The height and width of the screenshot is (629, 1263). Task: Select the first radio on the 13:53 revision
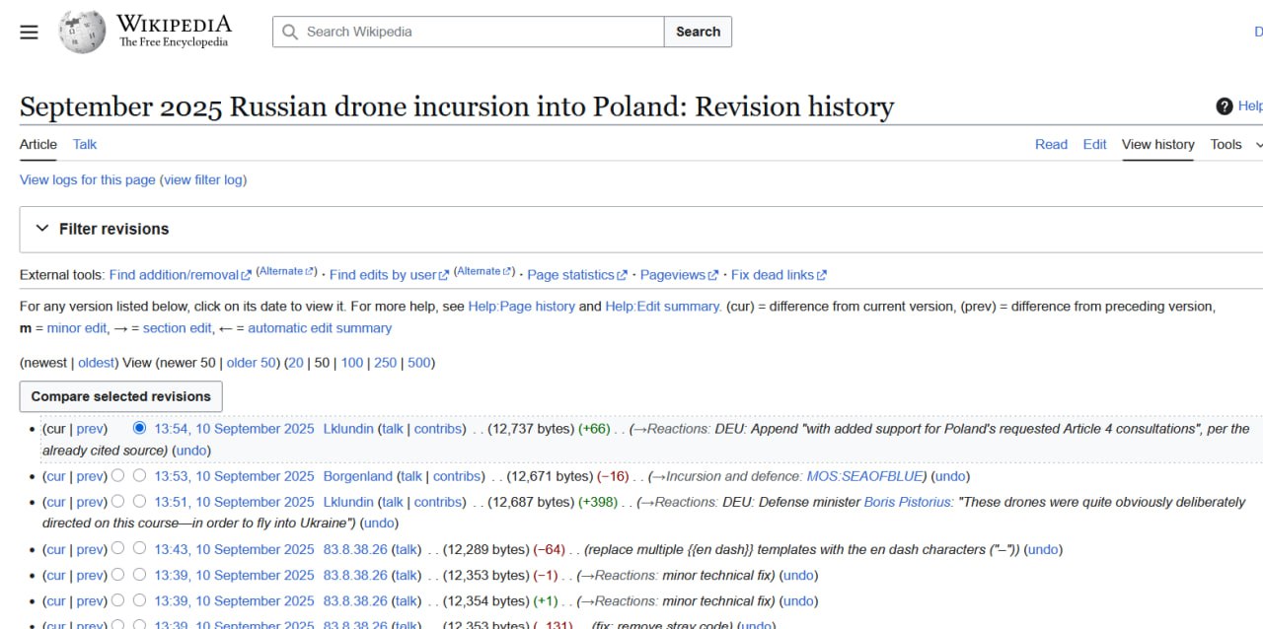coord(117,475)
